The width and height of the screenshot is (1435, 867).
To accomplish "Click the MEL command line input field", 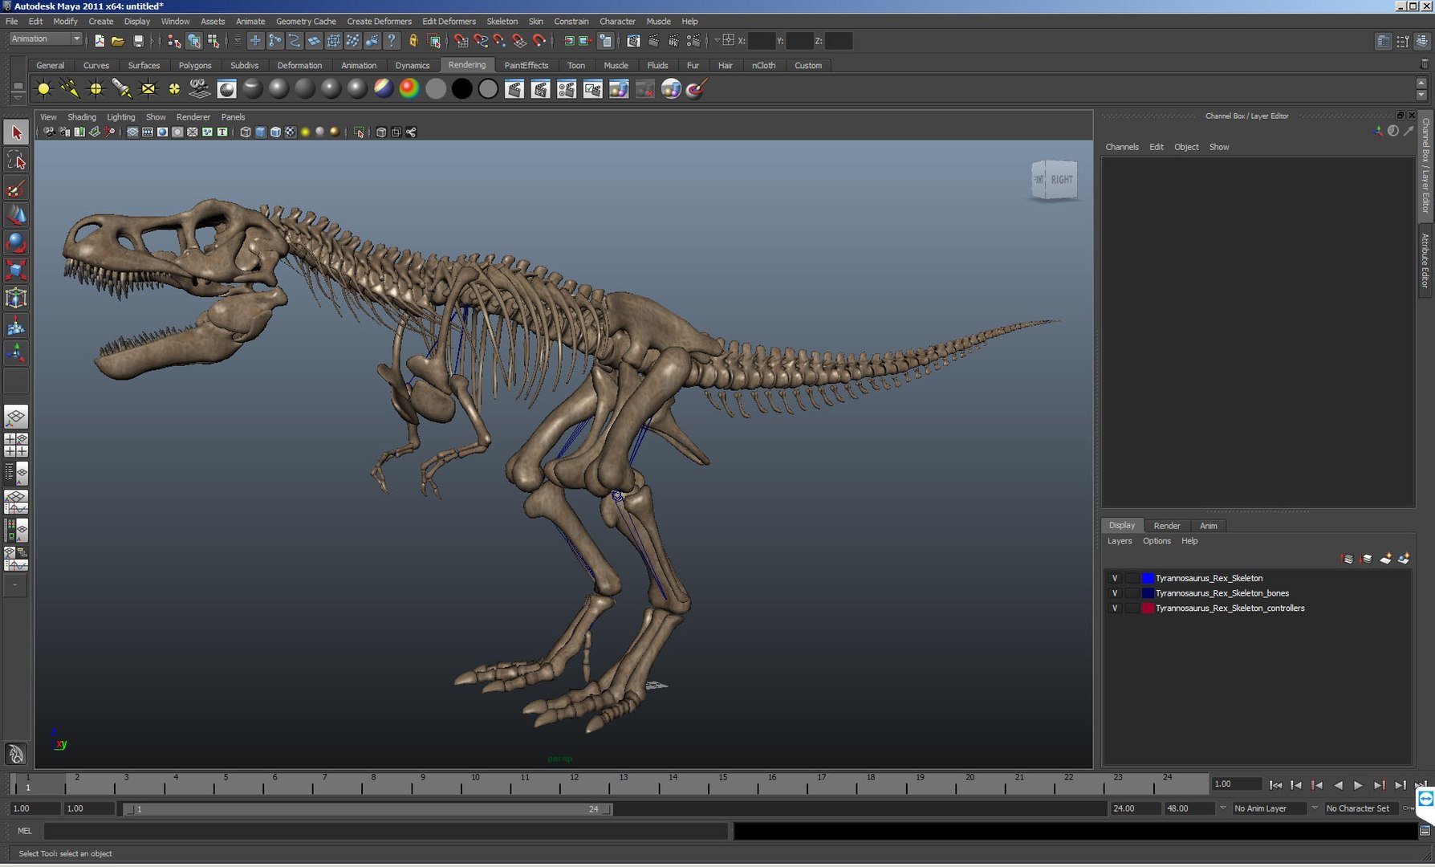I will 386,831.
